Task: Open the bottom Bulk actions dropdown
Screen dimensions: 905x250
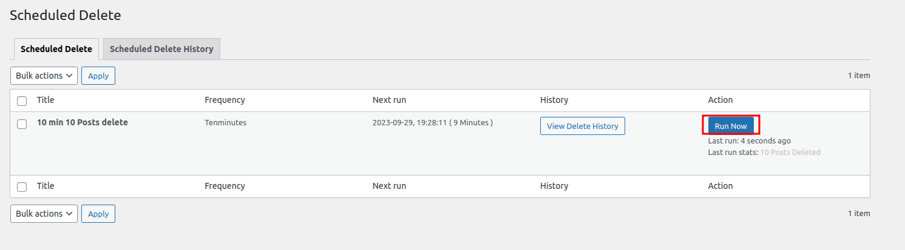Action: pyautogui.click(x=44, y=214)
